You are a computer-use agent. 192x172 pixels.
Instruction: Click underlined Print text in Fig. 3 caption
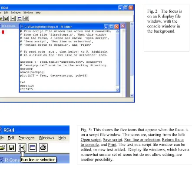(112, 145)
